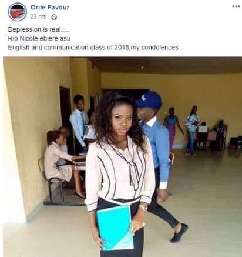Click the blue cap in the photo
242x257 pixels.
point(149,99)
